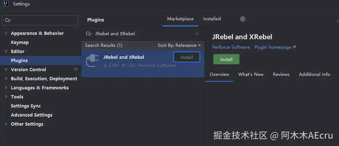Click the project-level icon beside Version Control
This screenshot has height=146, width=339.
(x=76, y=69)
